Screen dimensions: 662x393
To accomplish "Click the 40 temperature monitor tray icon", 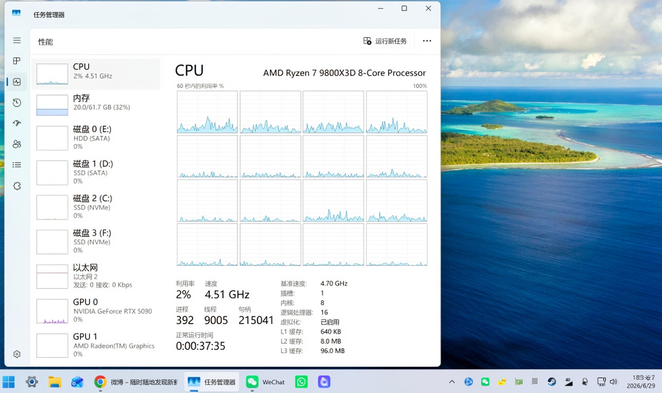I will coord(568,382).
